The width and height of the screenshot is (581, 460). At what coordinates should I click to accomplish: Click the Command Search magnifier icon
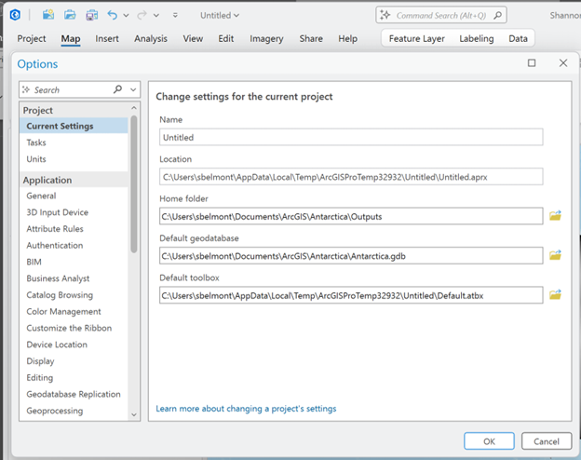point(498,15)
